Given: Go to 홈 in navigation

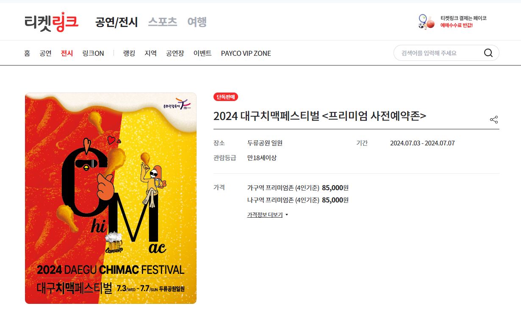Looking at the screenshot, I should click(x=27, y=53).
